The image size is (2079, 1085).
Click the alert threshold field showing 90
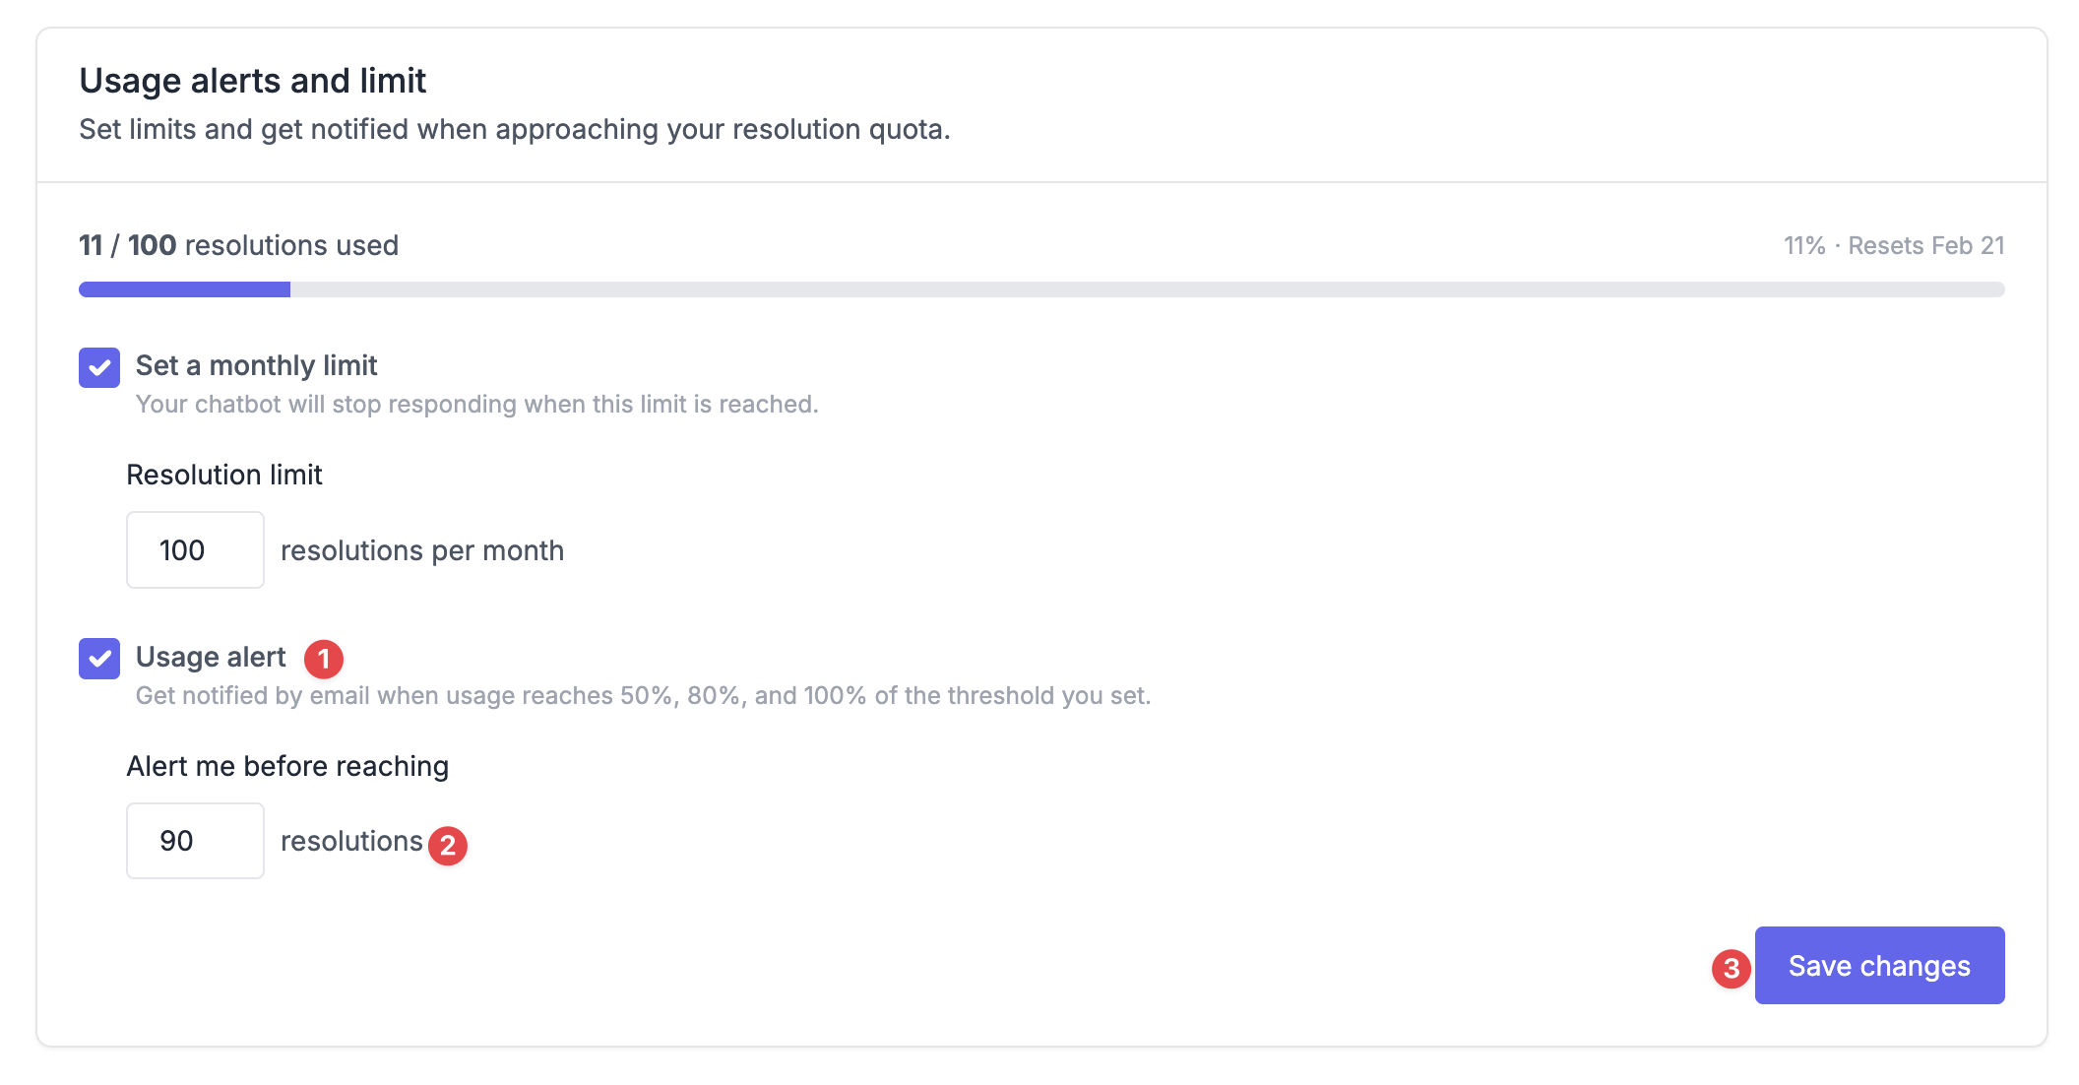195,841
